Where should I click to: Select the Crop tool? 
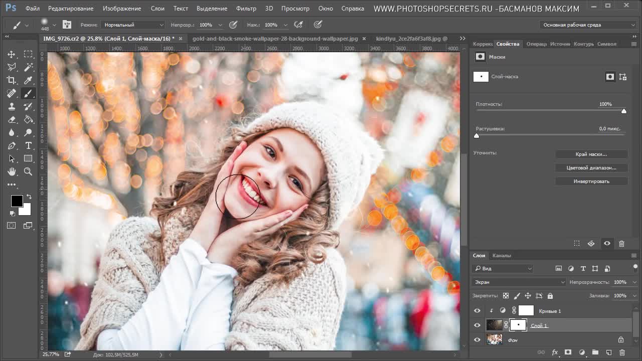click(x=12, y=80)
